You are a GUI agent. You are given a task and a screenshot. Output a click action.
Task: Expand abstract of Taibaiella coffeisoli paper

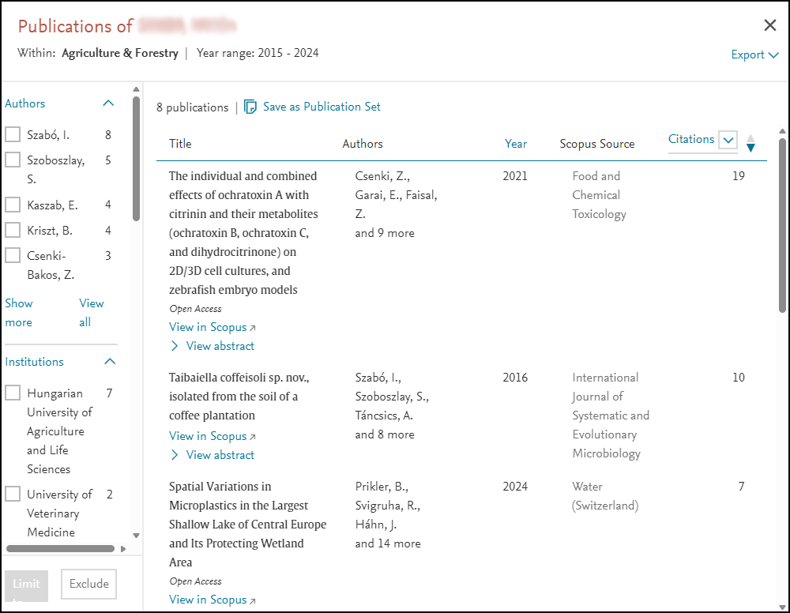(212, 455)
